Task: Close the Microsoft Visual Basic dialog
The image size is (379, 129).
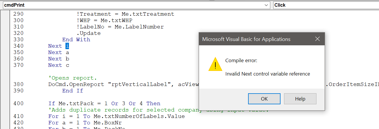Action: tap(318, 39)
